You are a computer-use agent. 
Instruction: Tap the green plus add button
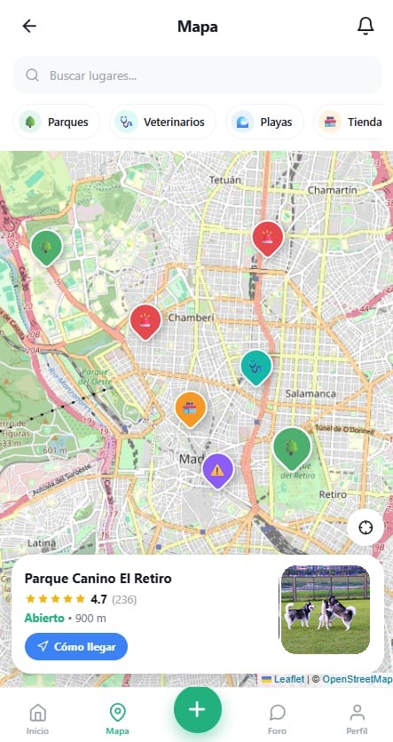tap(197, 710)
